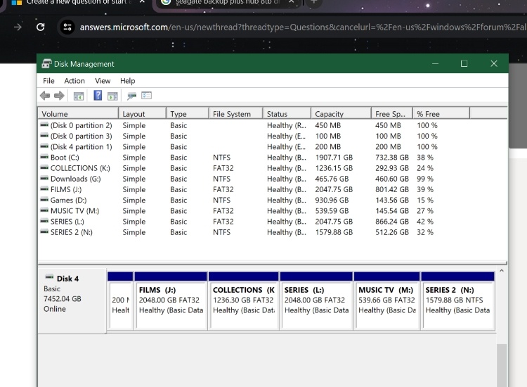The height and width of the screenshot is (387, 527).
Task: Click the browser address bar URL
Action: [x=302, y=27]
